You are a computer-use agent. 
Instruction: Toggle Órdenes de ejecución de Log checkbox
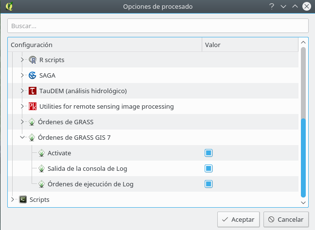click(x=209, y=184)
